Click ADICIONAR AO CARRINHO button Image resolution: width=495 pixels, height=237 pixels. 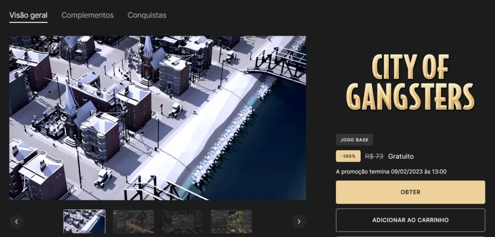point(410,220)
